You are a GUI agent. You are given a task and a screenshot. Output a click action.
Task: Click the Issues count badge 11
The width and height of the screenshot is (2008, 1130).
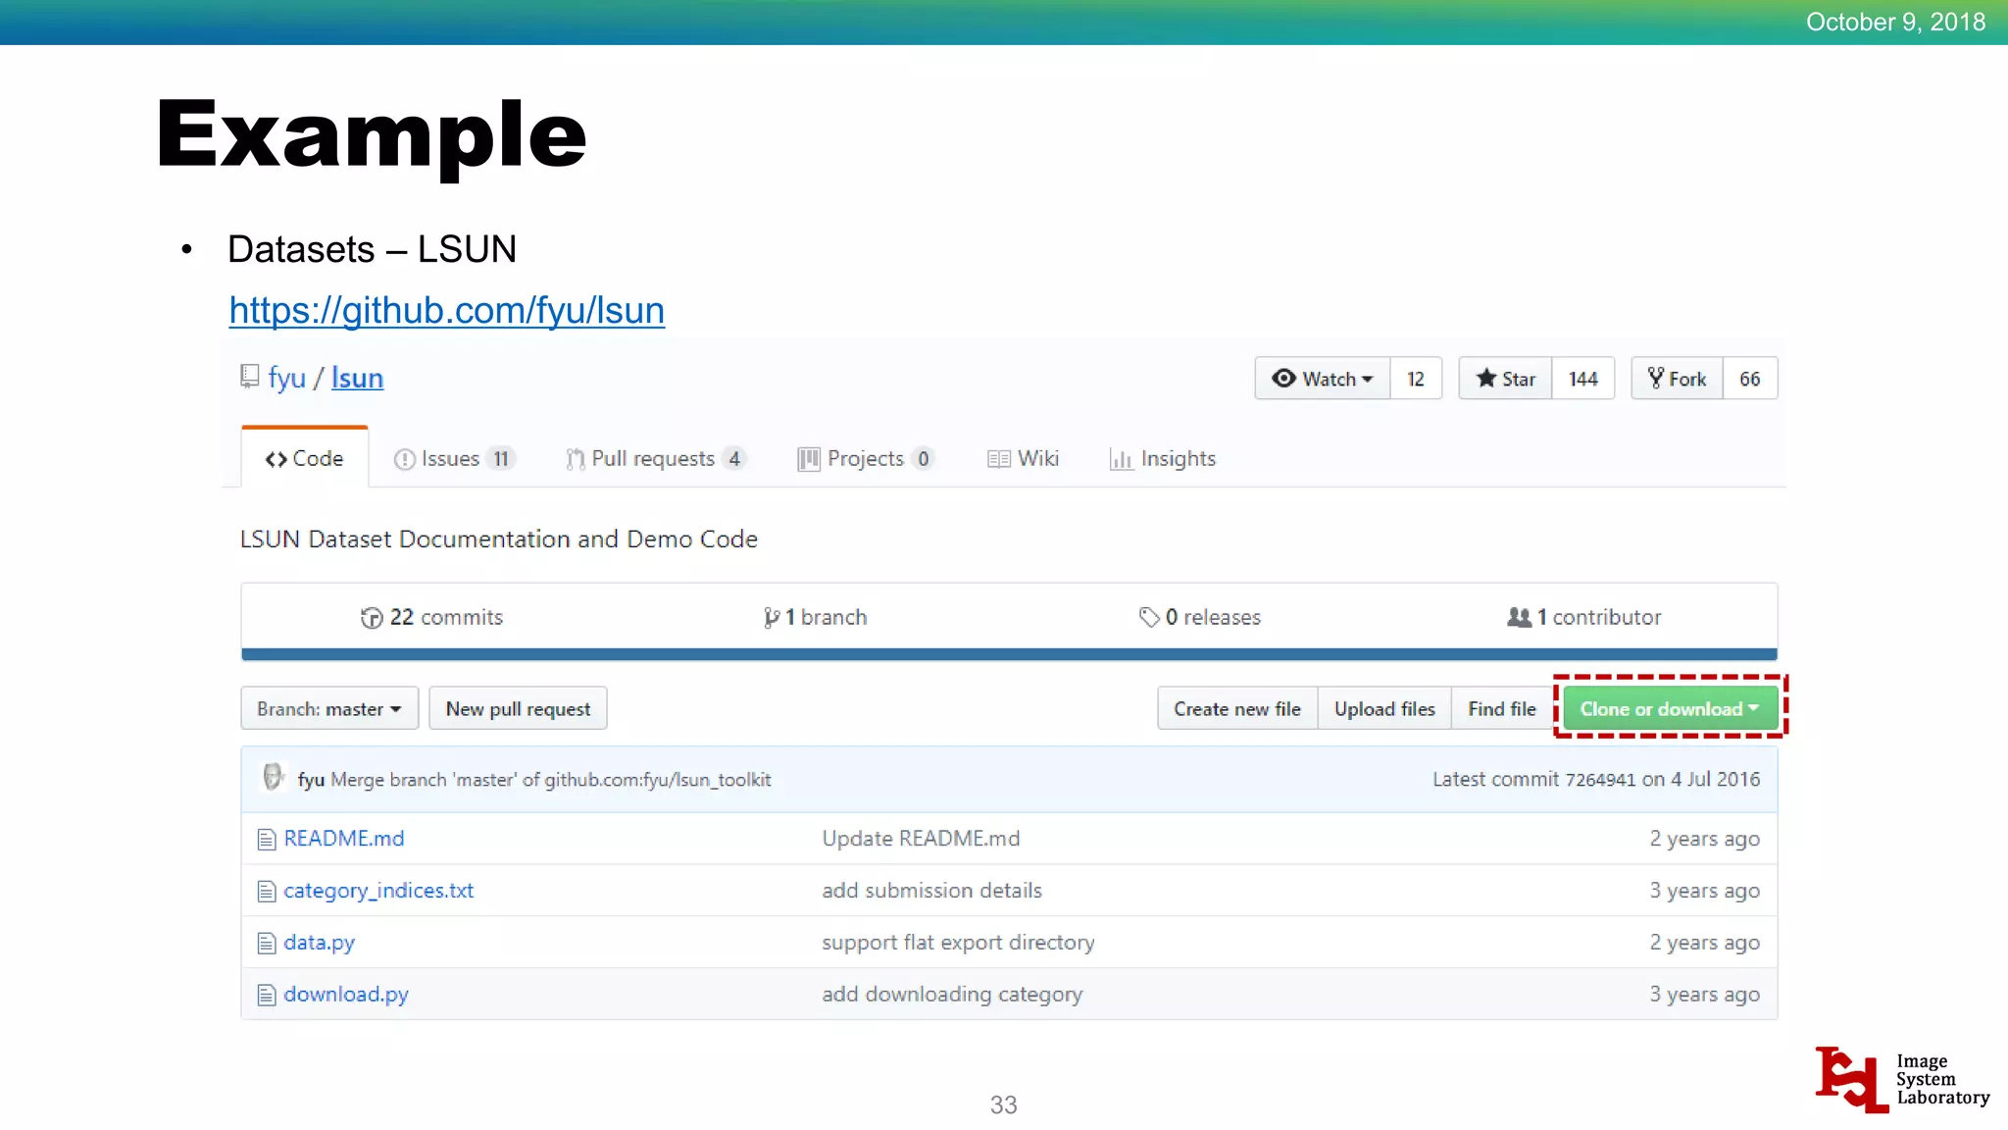501,458
